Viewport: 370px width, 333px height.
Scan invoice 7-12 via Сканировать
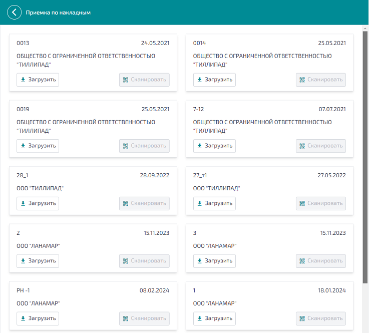pyautogui.click(x=321, y=146)
